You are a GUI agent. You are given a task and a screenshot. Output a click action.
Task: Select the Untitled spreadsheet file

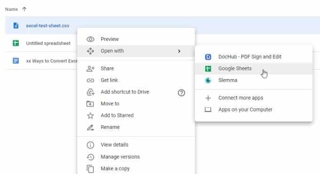[x=48, y=43]
